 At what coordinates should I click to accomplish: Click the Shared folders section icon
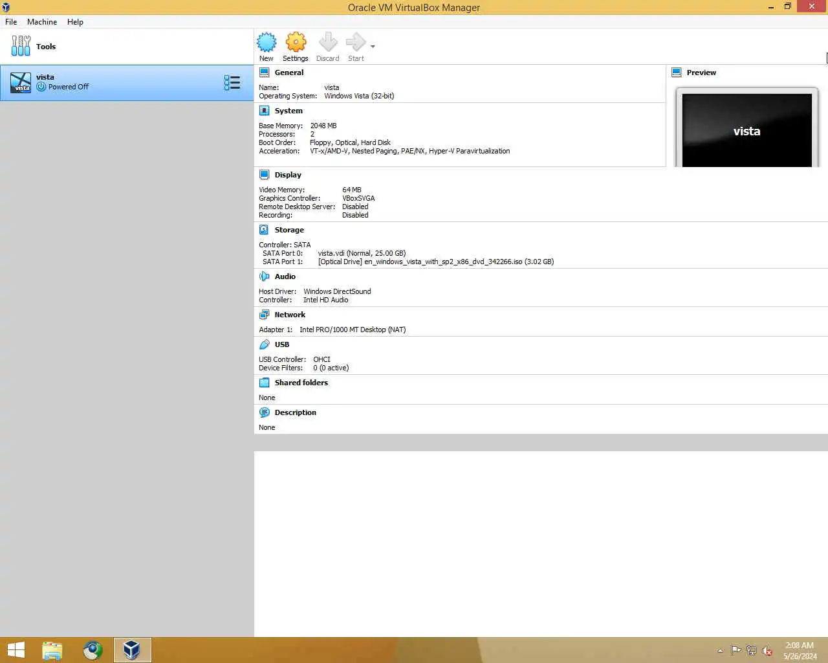click(x=264, y=383)
